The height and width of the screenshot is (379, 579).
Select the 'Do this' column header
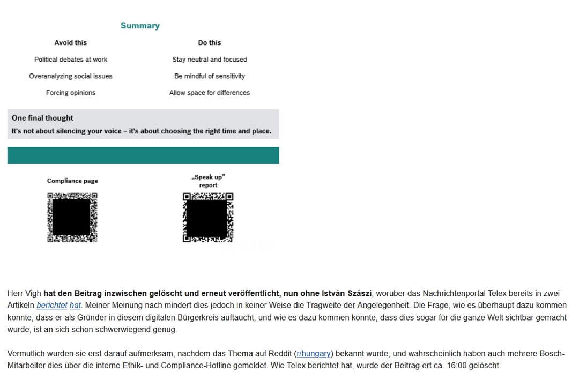click(210, 42)
